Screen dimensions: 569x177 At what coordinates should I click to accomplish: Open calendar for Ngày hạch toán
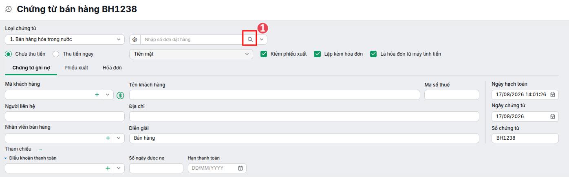point(553,95)
